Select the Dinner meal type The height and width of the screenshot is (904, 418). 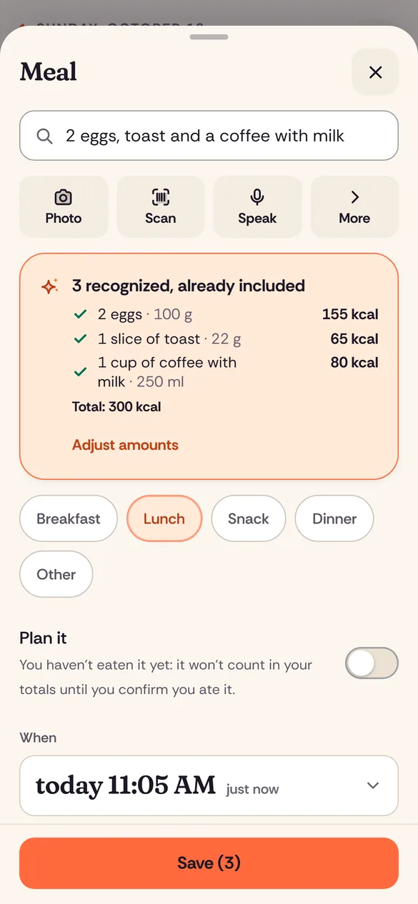[334, 519]
